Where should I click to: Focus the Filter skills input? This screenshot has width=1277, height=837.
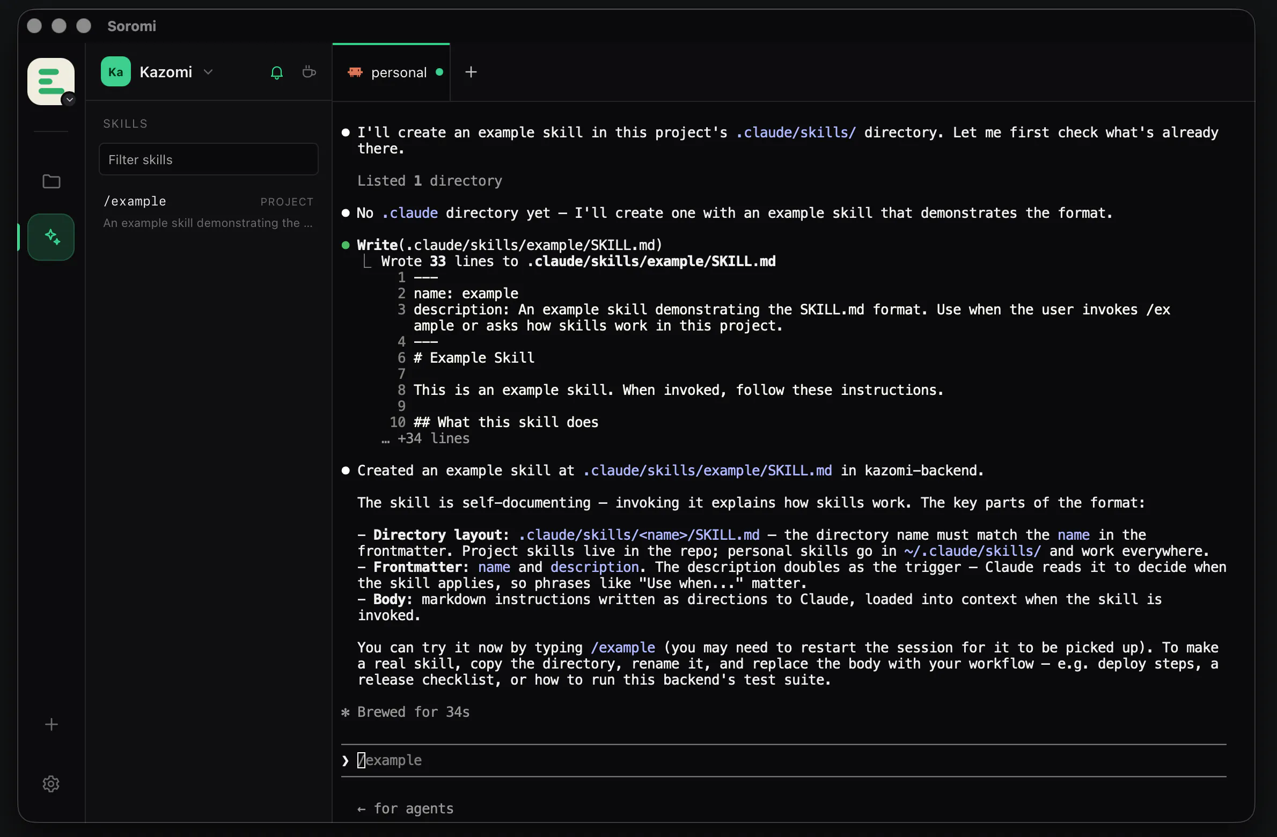pyautogui.click(x=209, y=159)
